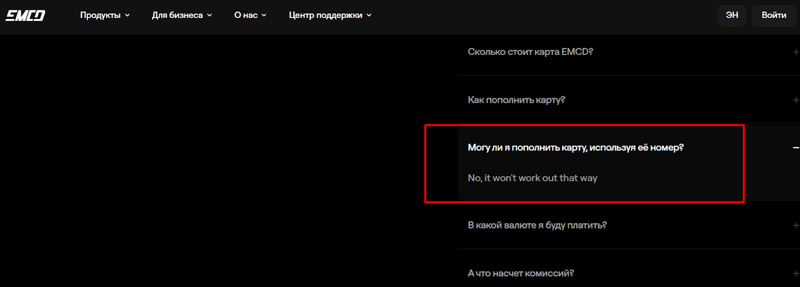The height and width of the screenshot is (287, 800).
Task: Click the chevron arrow next to Продукты
Action: click(x=127, y=15)
